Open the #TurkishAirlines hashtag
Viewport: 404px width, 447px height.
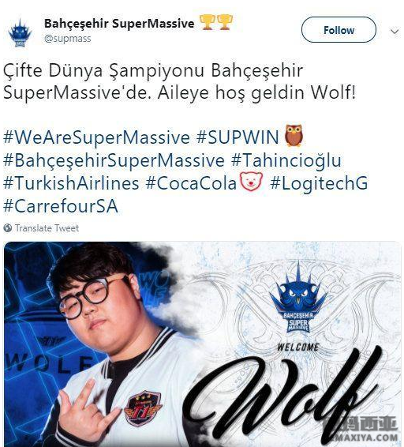71,182
